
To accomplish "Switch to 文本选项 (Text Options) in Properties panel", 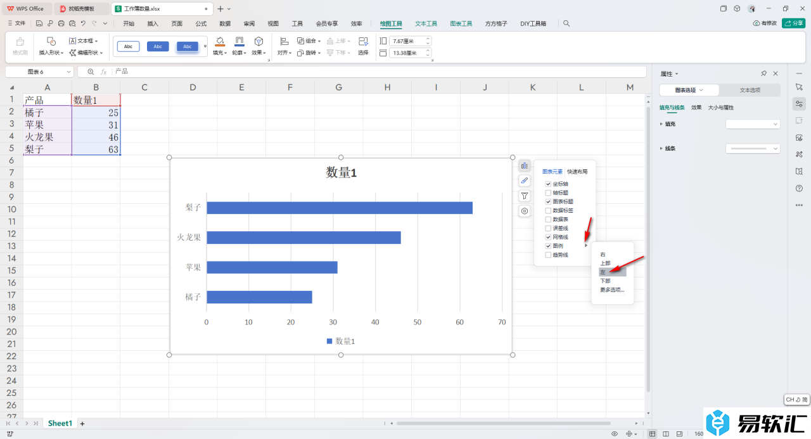I will pos(750,90).
